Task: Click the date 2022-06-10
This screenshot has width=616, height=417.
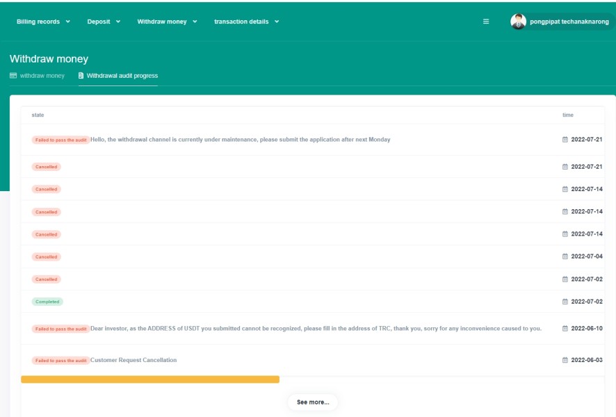Action: point(587,328)
